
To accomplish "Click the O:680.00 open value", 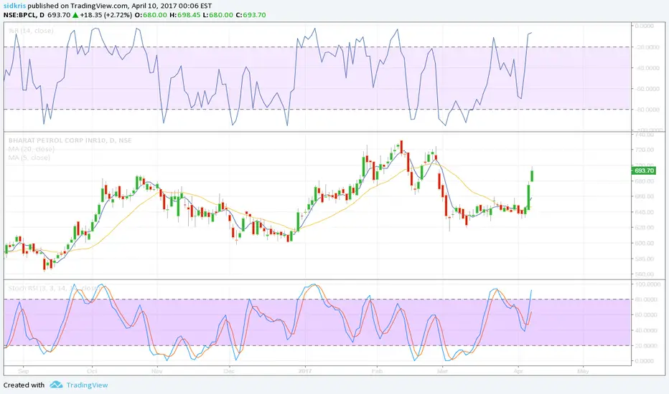I will tap(151, 15).
